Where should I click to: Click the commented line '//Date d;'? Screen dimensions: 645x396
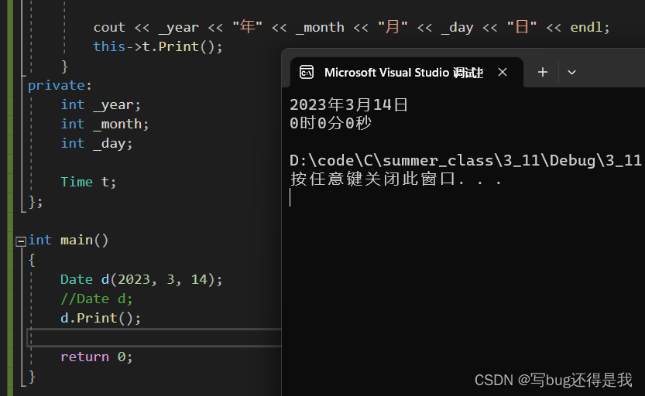point(97,299)
